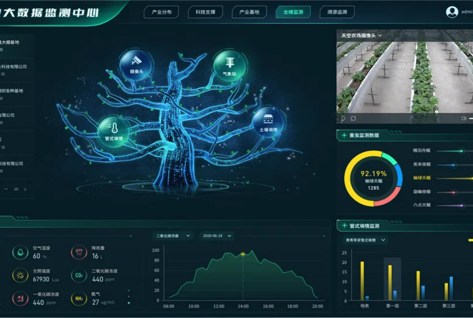Toggle the video loop/refresh icon

click(353, 118)
